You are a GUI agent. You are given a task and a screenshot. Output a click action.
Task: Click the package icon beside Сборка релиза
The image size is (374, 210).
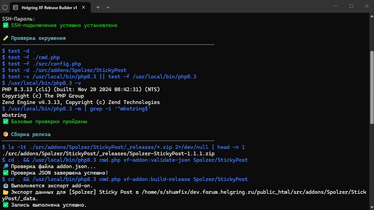click(x=5, y=134)
